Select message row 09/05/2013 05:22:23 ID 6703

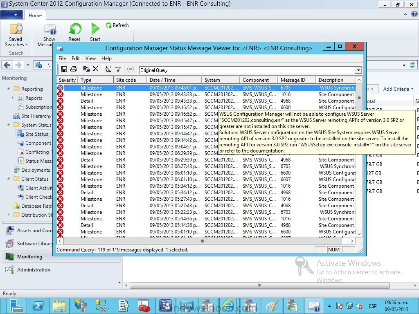tap(206, 212)
